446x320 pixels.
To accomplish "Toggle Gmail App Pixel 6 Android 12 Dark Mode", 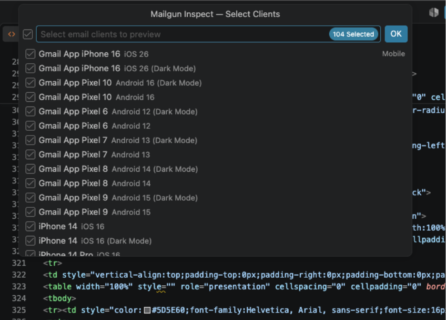I will (30, 111).
